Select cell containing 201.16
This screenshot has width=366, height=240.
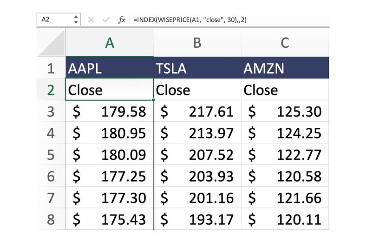(197, 198)
